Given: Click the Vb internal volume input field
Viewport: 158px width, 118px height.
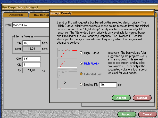Looking at the screenshot, I should [x=32, y=43].
